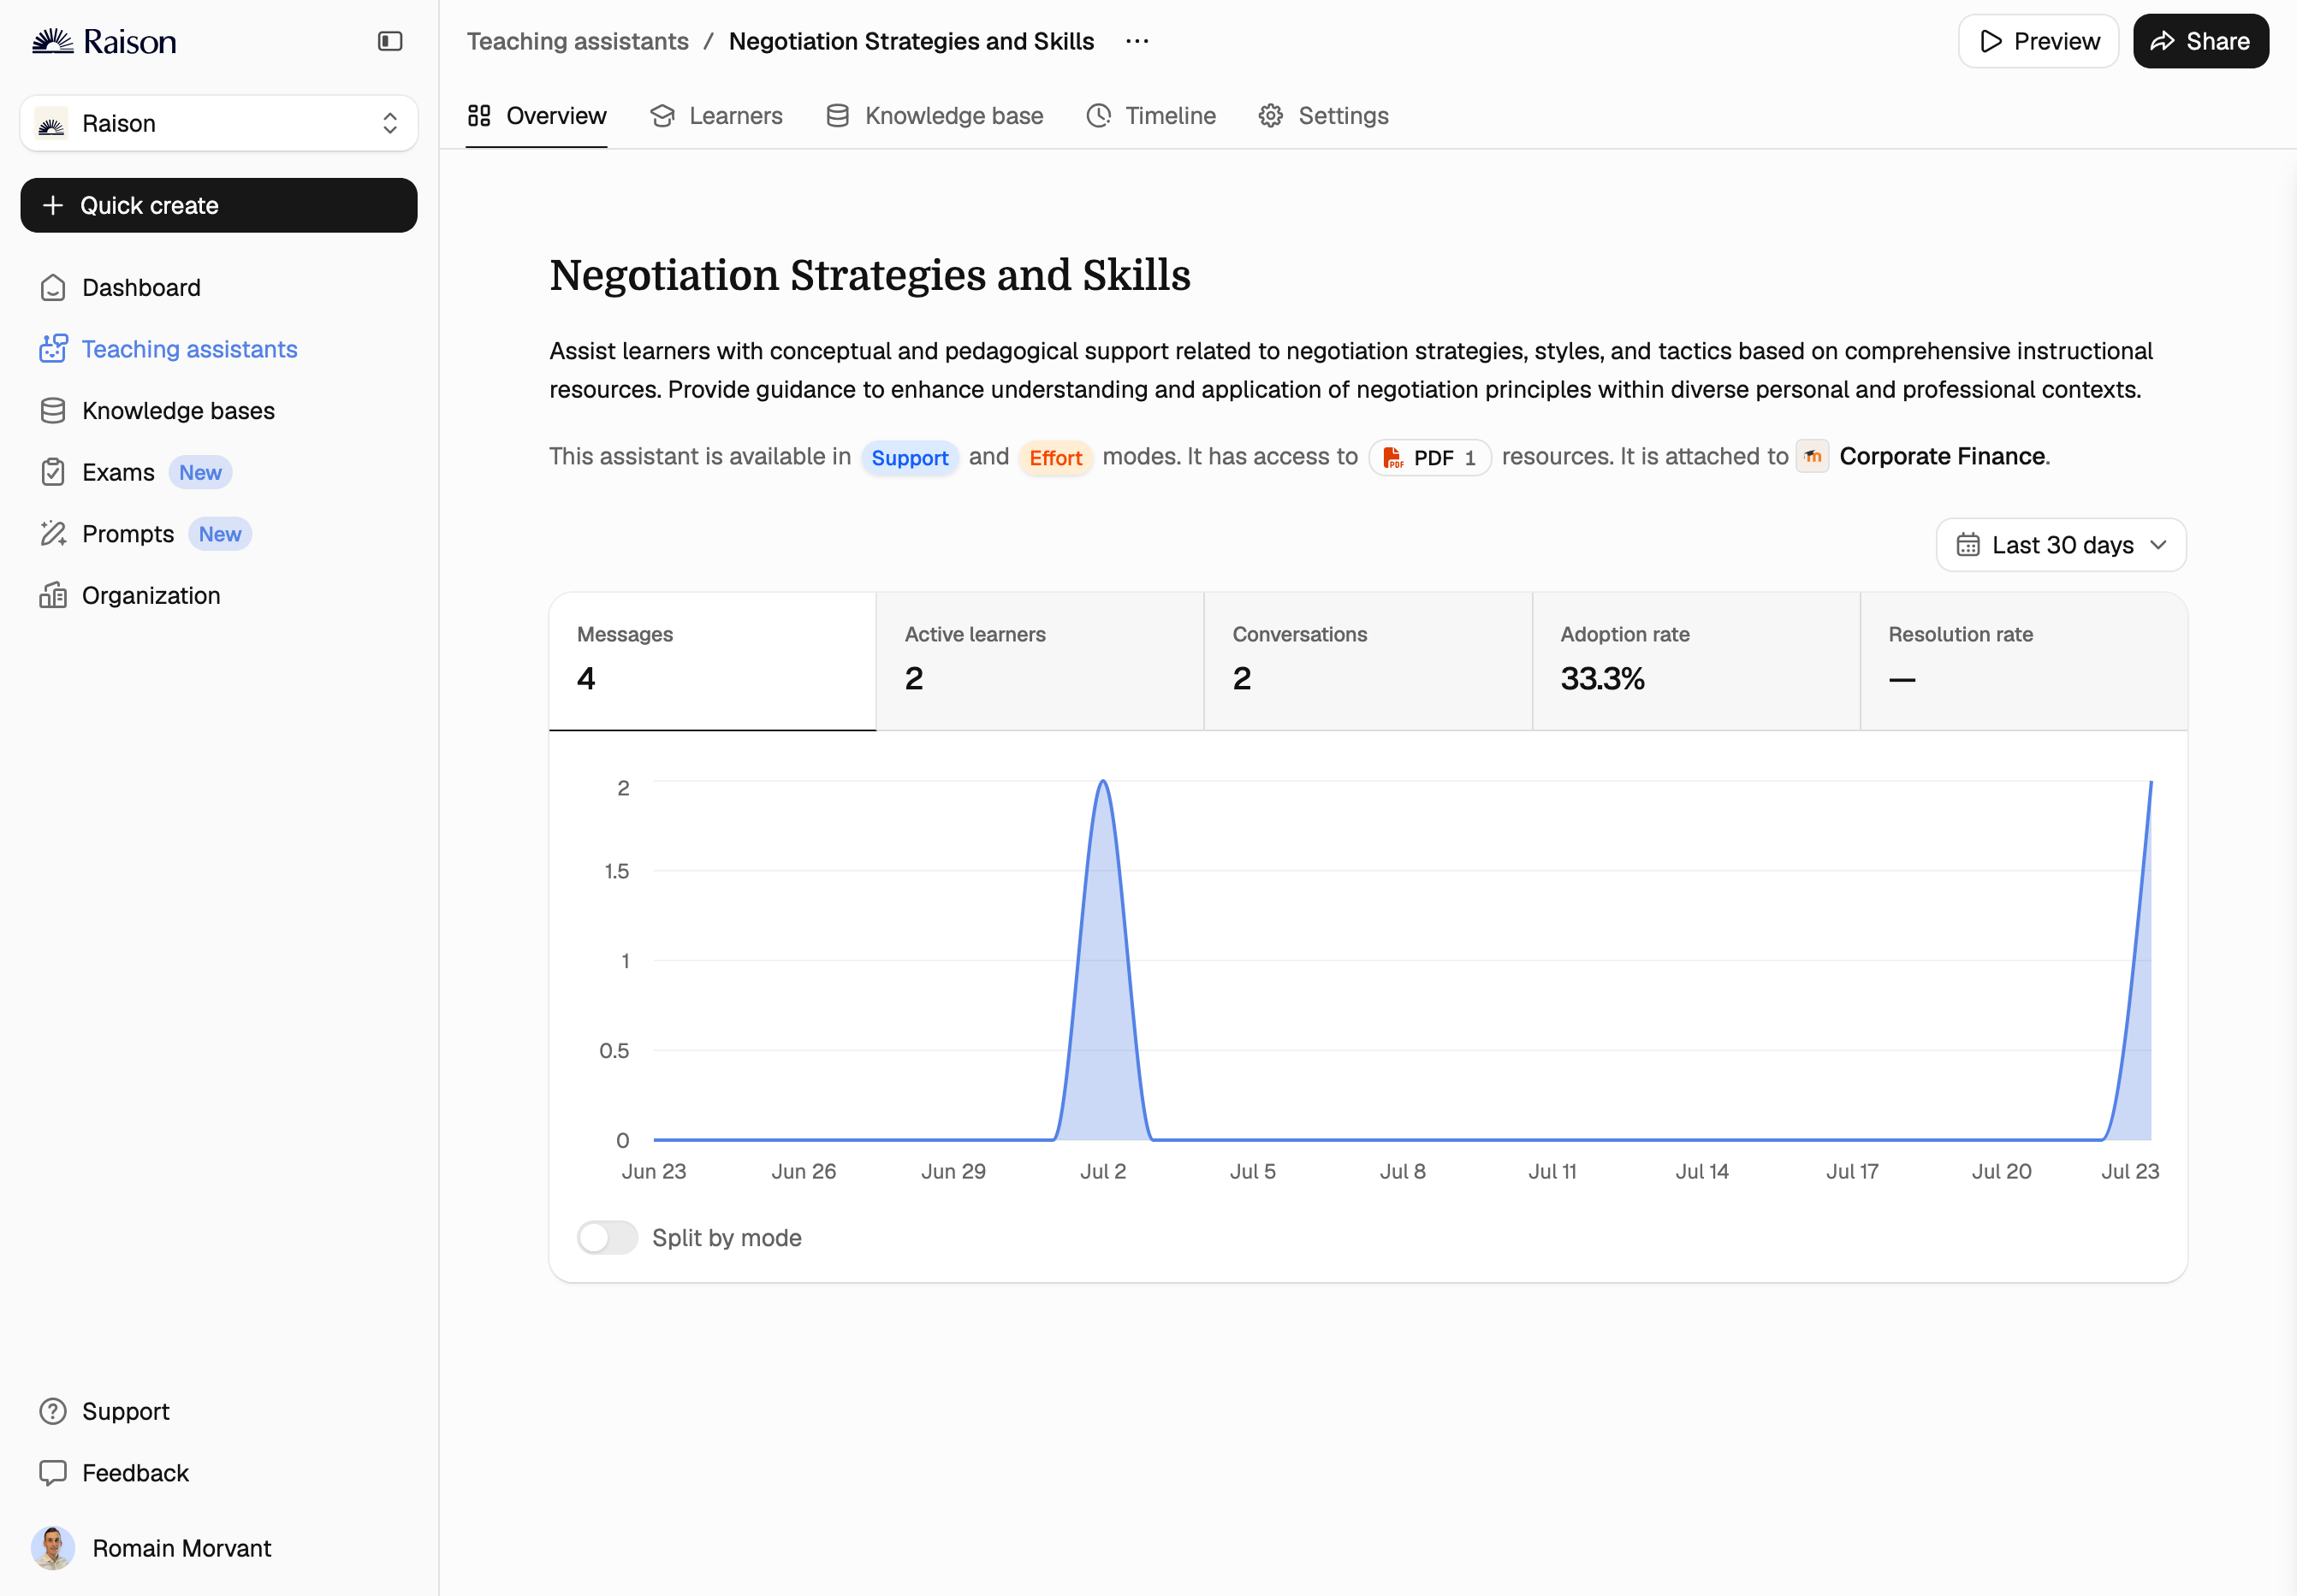Open the Last 30 days date dropdown
Viewport: 2297px width, 1596px height.
click(2061, 545)
